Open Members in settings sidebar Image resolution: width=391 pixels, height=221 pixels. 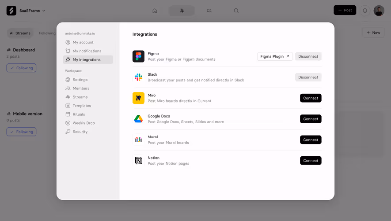pyautogui.click(x=88, y=88)
